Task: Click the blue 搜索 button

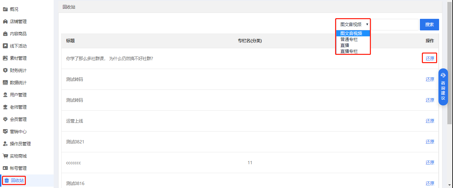Action: coord(429,24)
